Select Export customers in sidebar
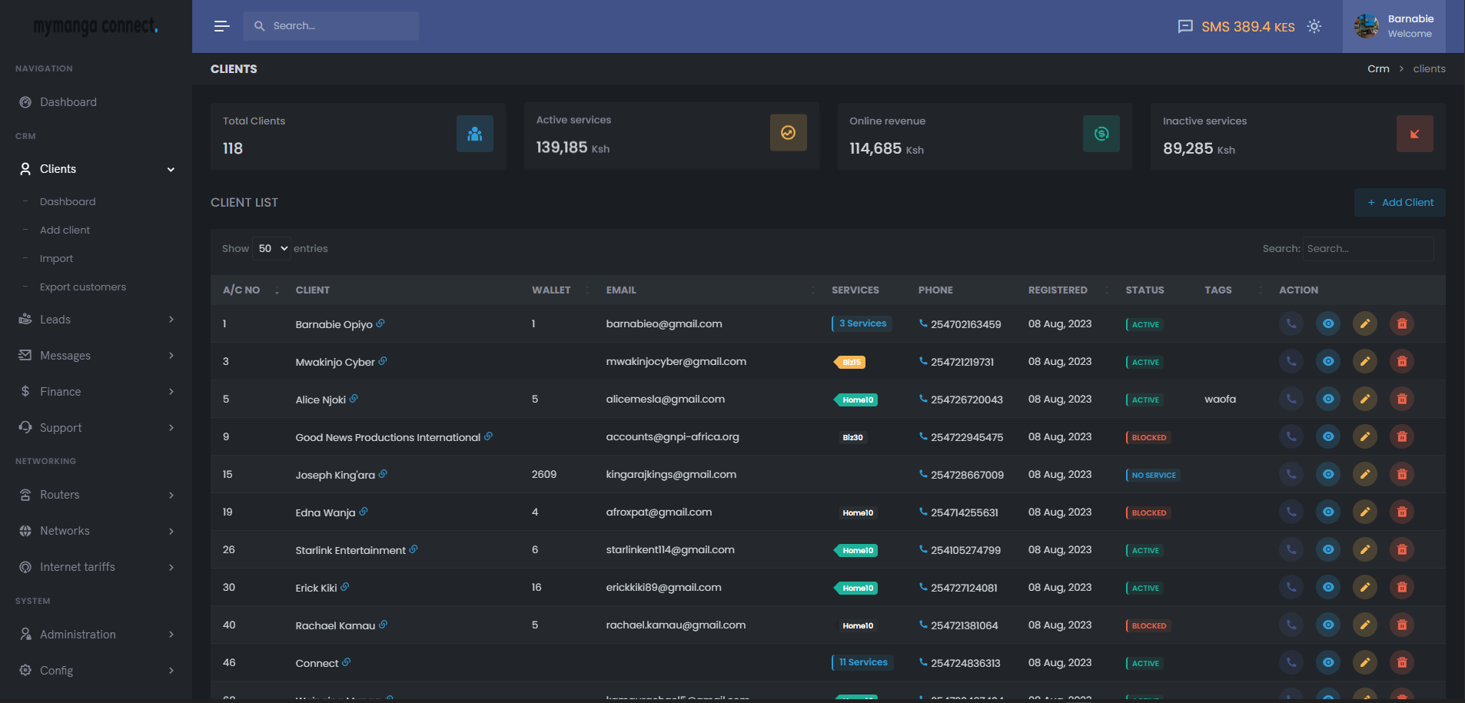Image resolution: width=1465 pixels, height=703 pixels. tap(82, 287)
